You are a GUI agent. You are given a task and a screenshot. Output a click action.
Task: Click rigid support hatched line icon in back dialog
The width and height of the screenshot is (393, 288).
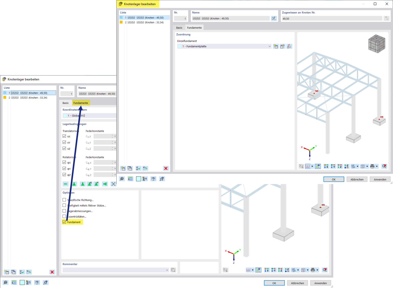pyautogui.click(x=66, y=184)
